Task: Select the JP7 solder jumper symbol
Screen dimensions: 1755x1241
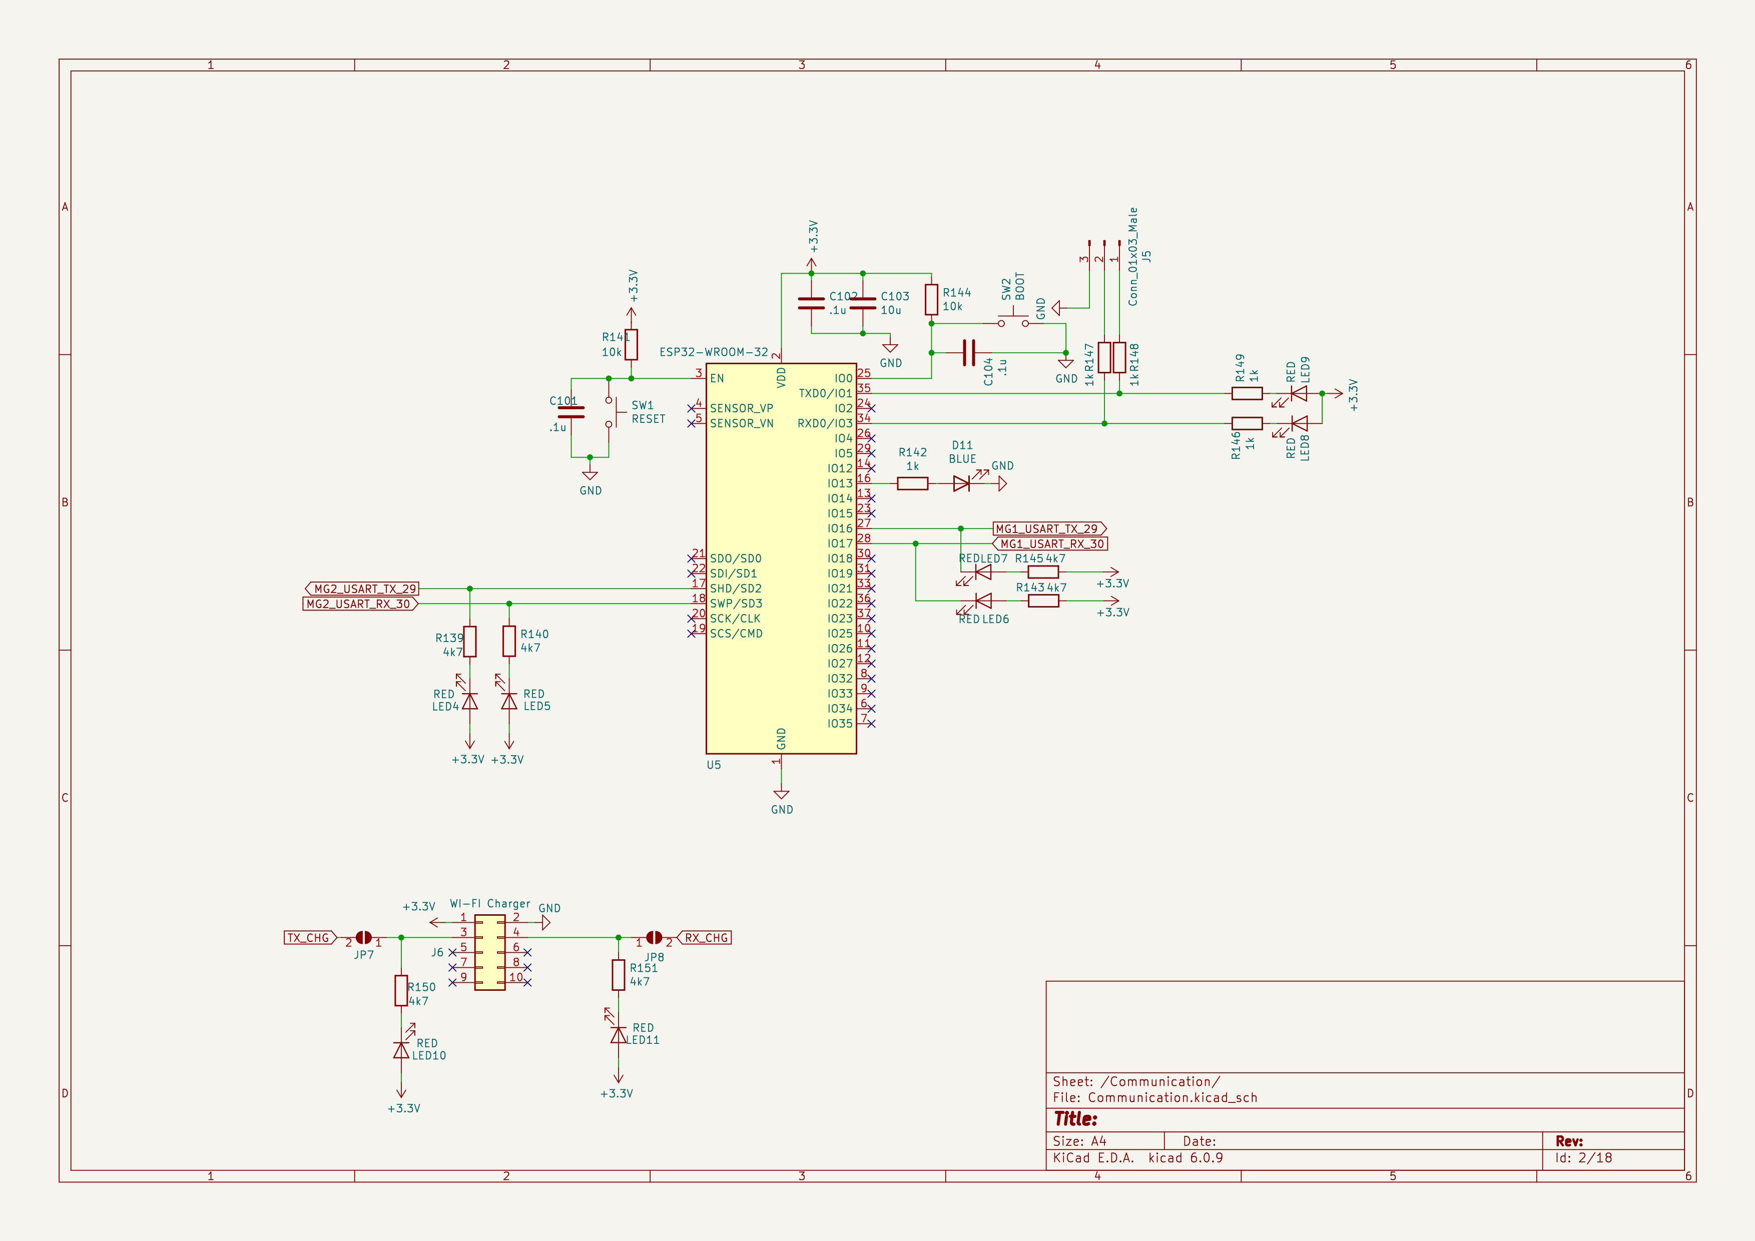Action: (x=364, y=938)
